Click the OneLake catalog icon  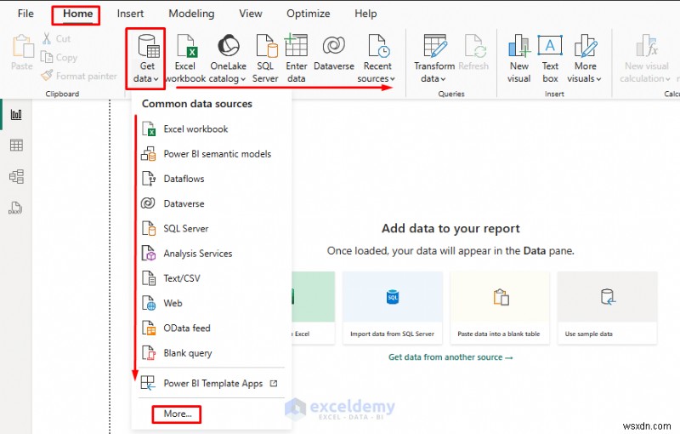pyautogui.click(x=229, y=45)
